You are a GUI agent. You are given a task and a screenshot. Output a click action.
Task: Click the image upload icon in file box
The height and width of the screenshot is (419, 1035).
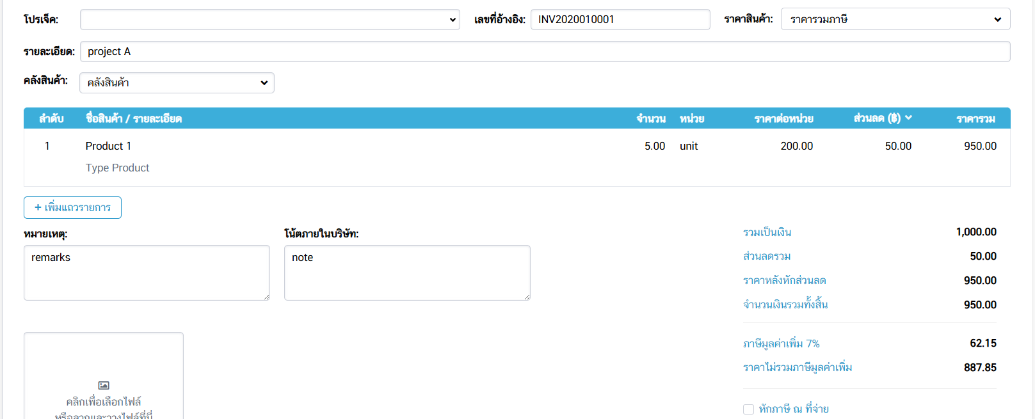tap(104, 385)
